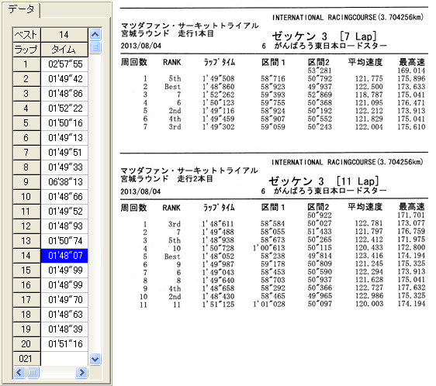
Task: Click the vertical scrollbar down arrow
Action: [x=95, y=359]
